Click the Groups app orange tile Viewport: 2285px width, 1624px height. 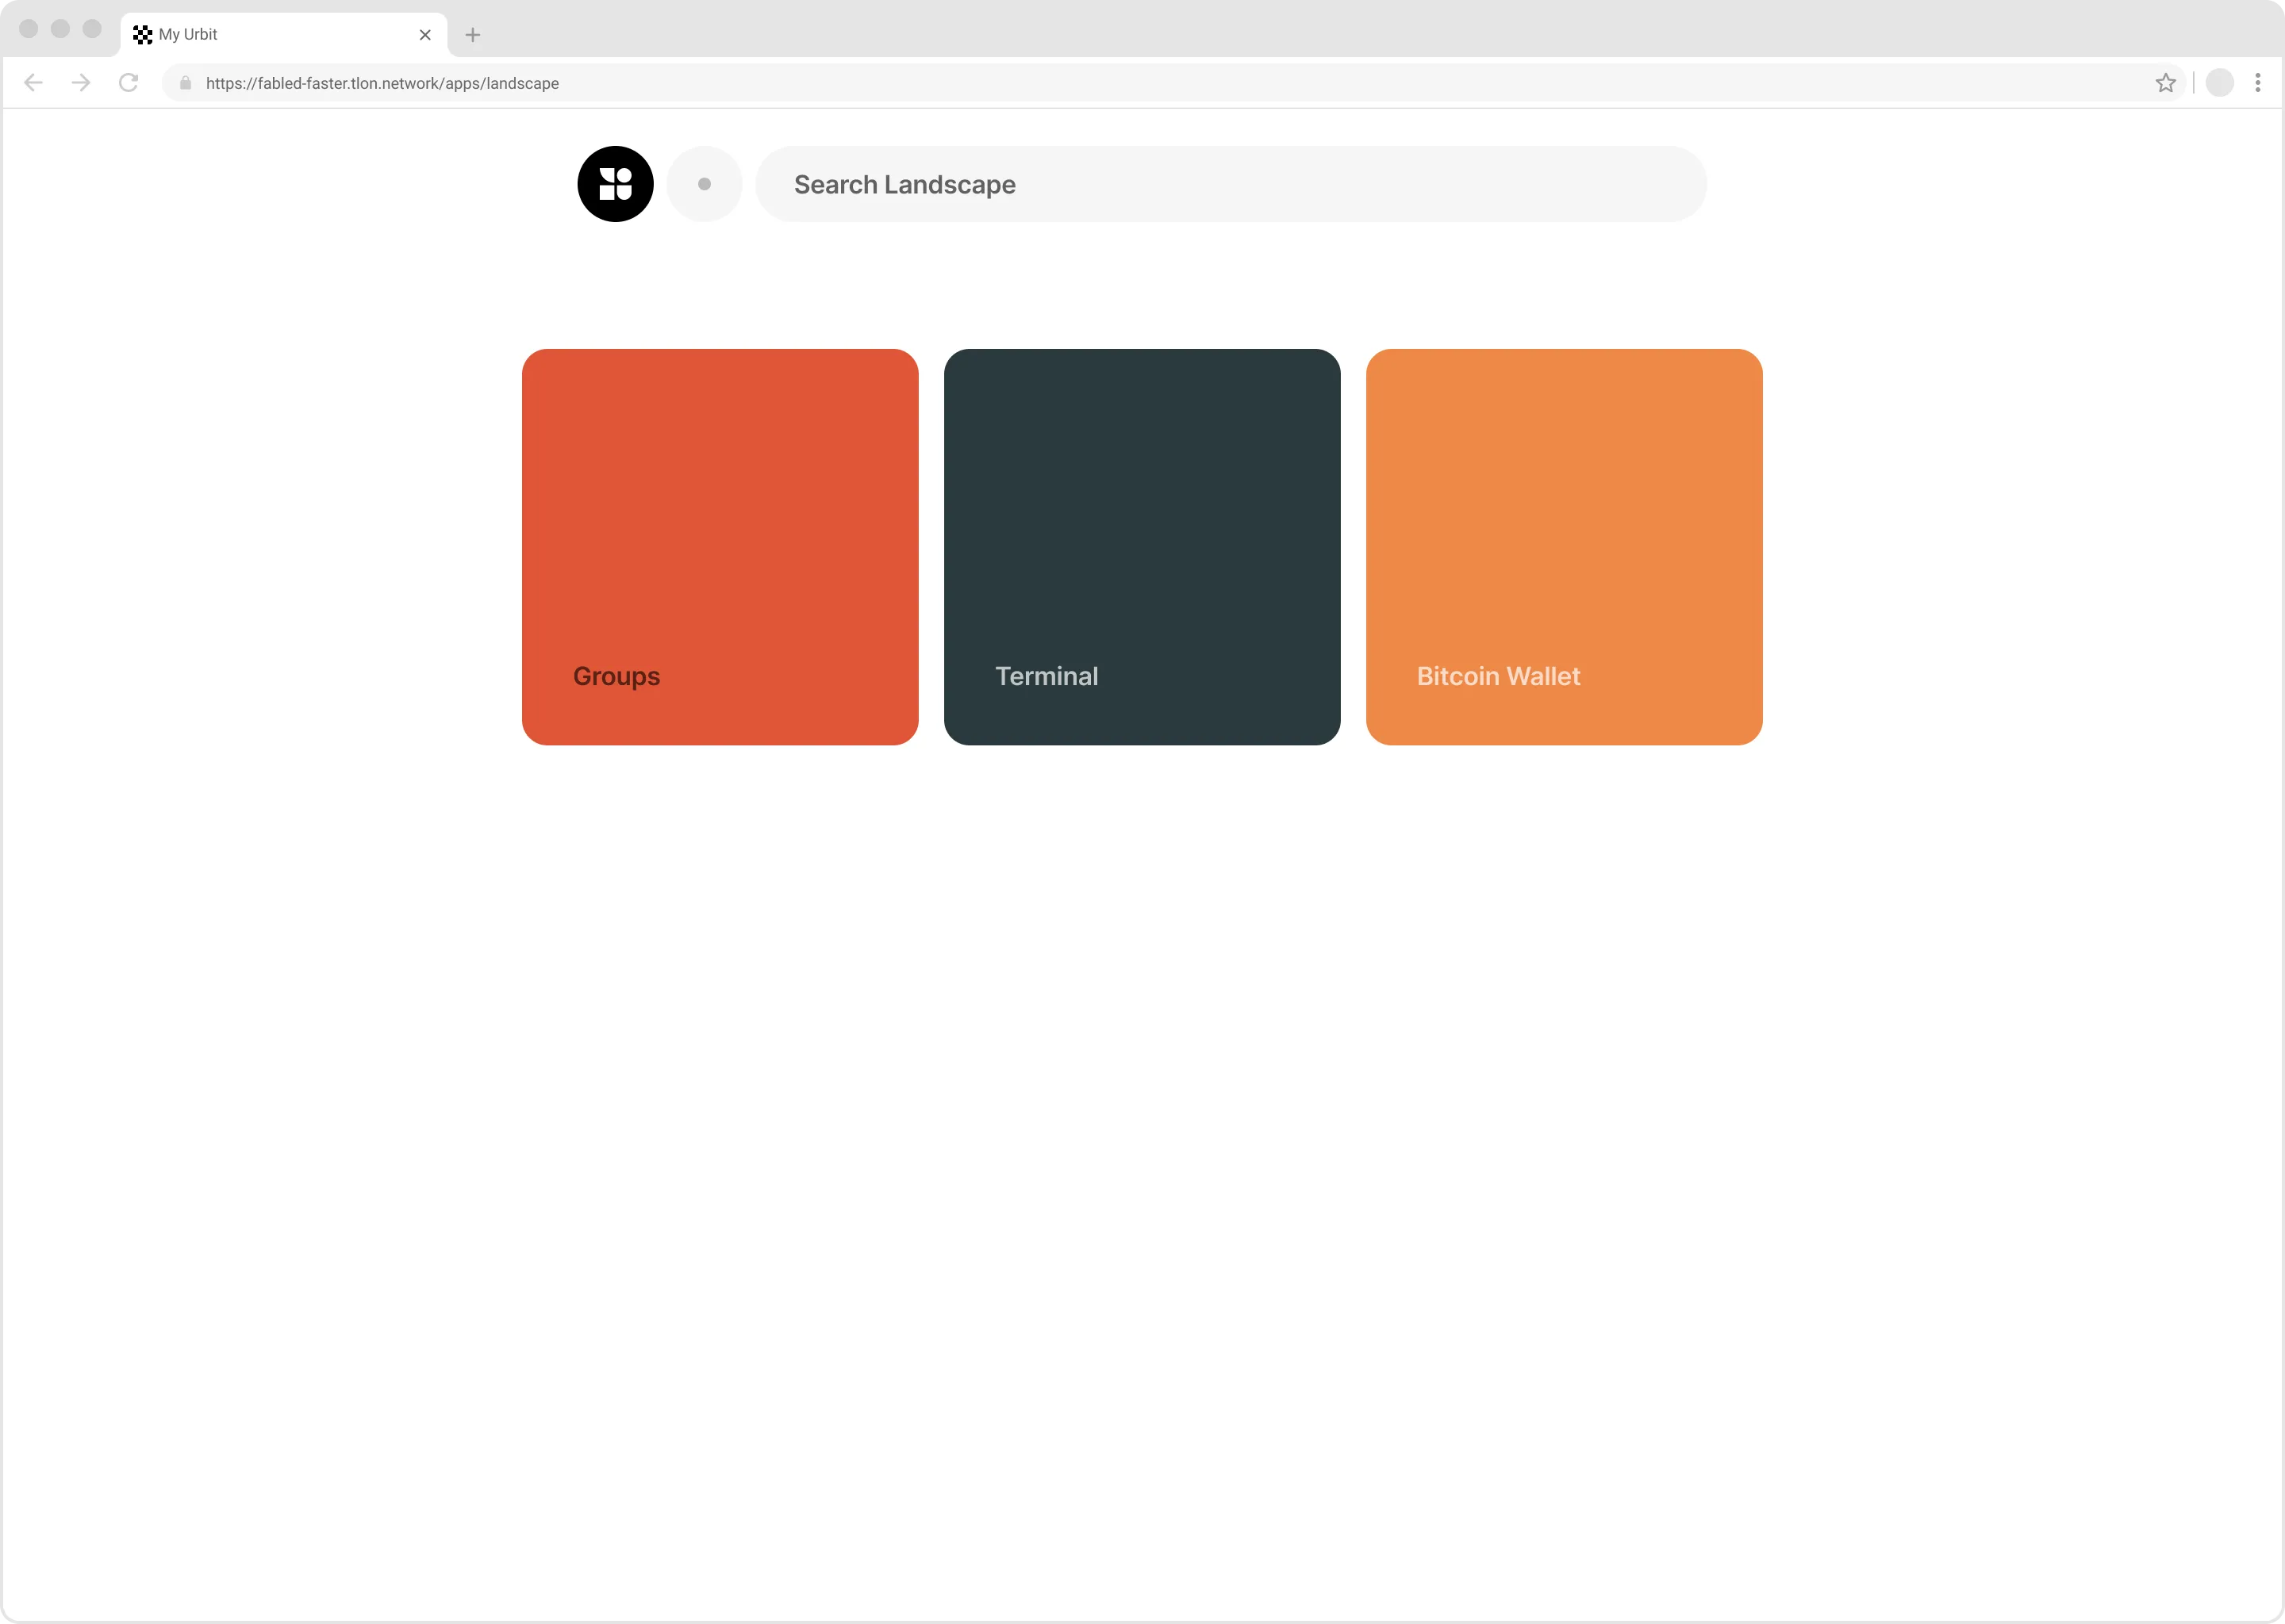(719, 546)
